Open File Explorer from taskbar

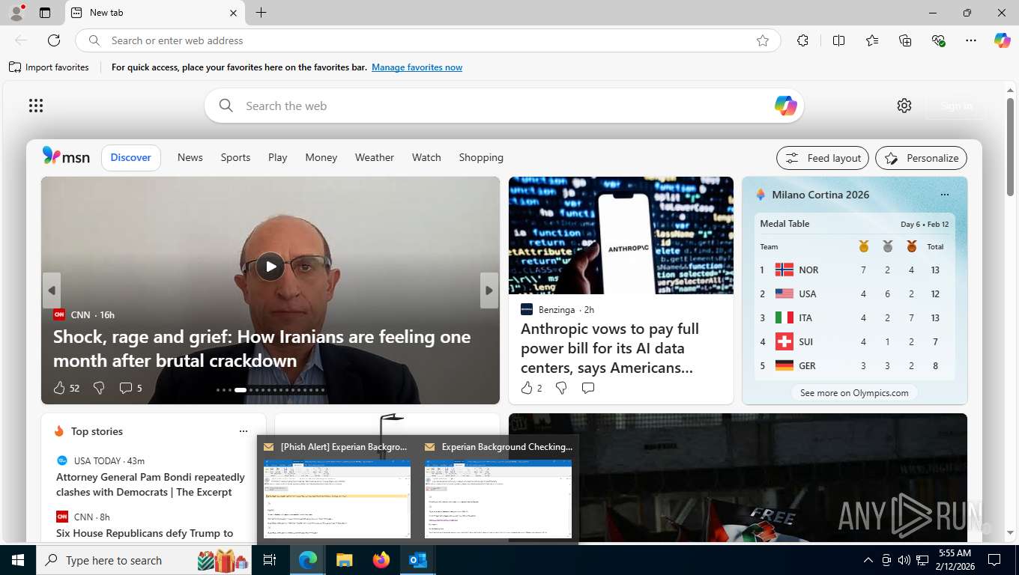tap(344, 560)
